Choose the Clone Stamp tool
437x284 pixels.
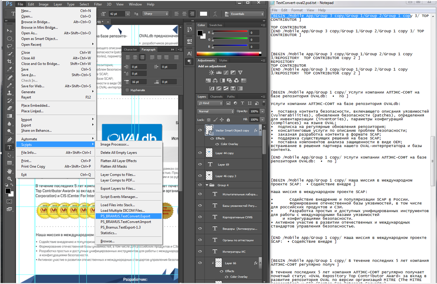coord(9,93)
